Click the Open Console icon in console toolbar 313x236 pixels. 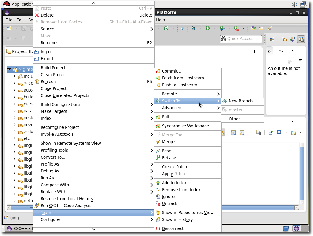point(293,132)
